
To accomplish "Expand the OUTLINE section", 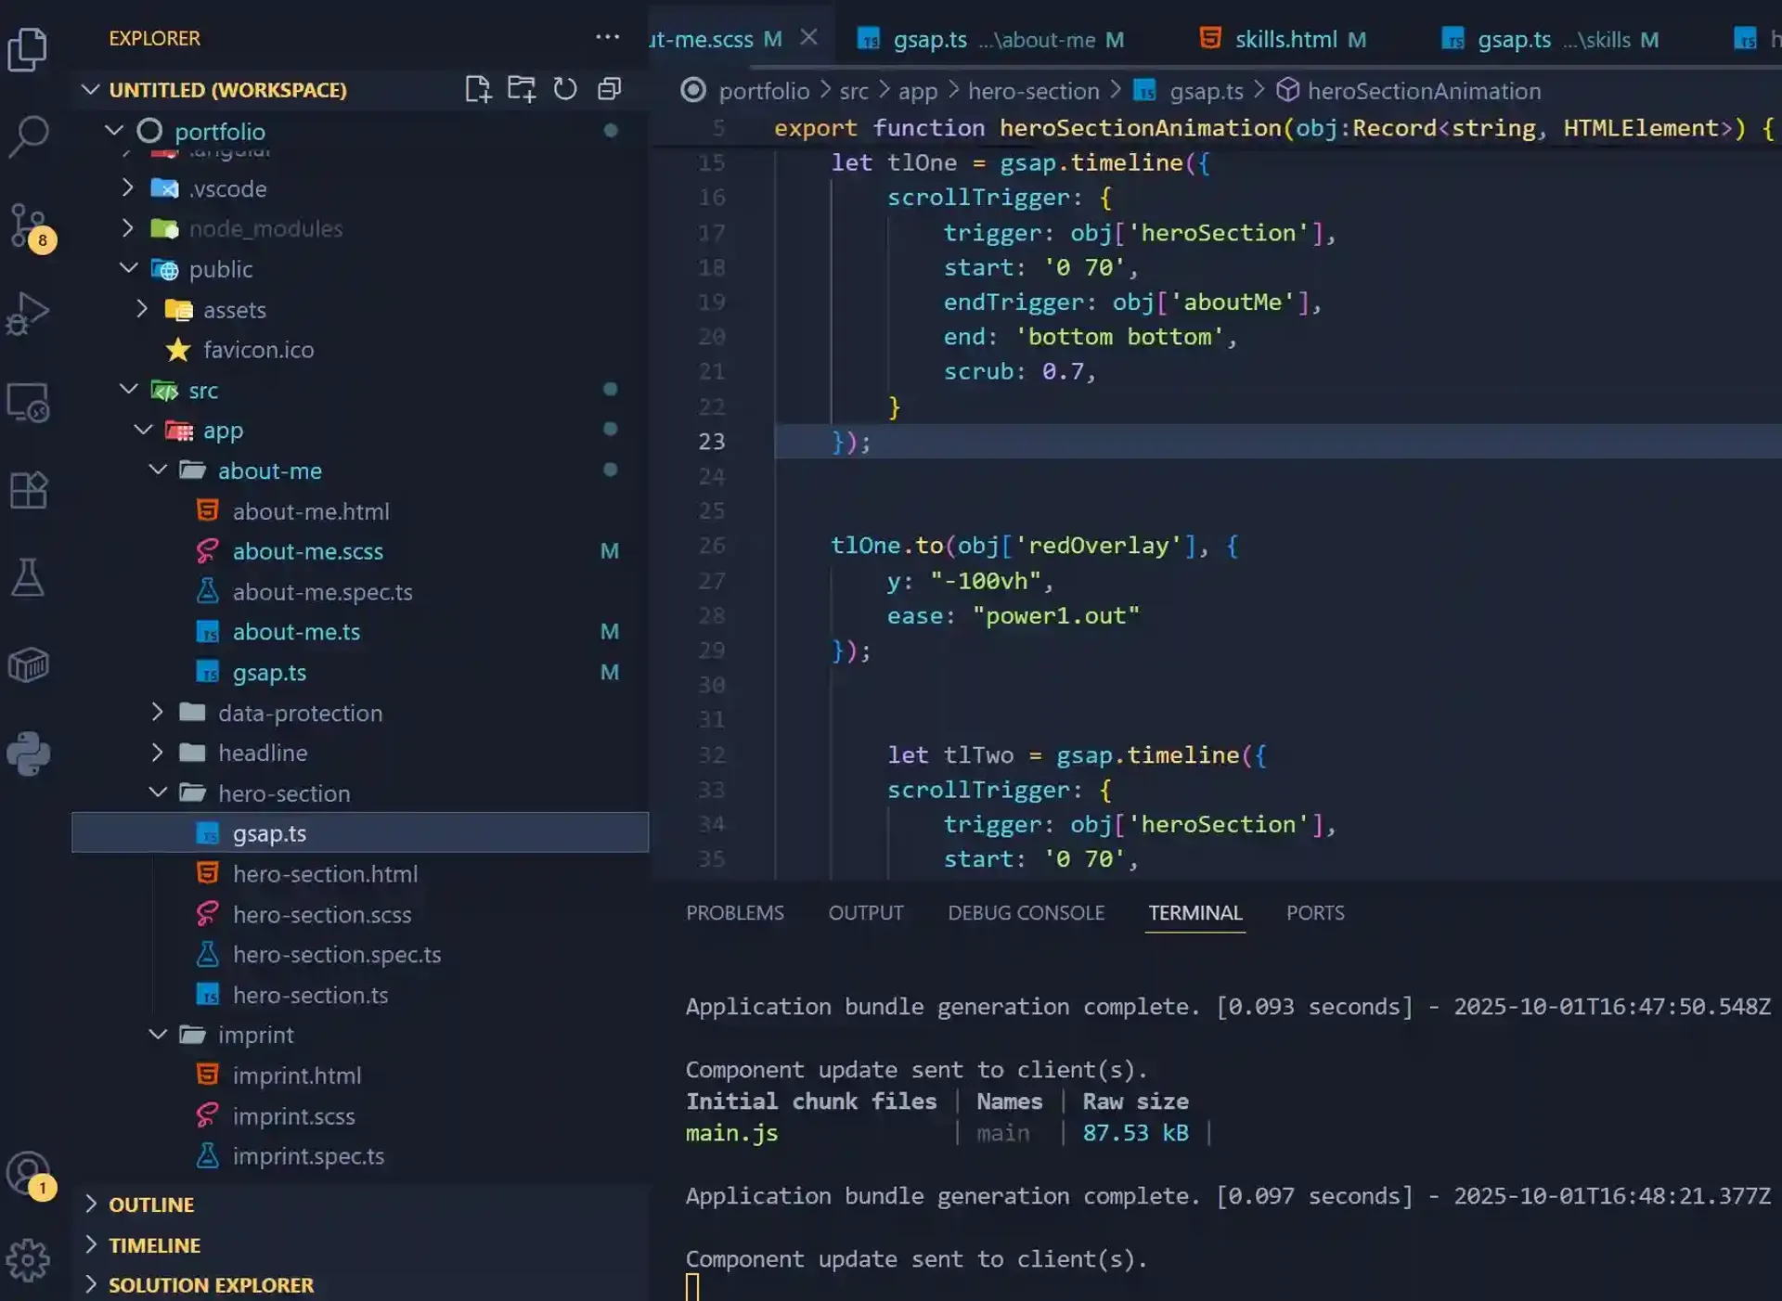I will (x=150, y=1204).
